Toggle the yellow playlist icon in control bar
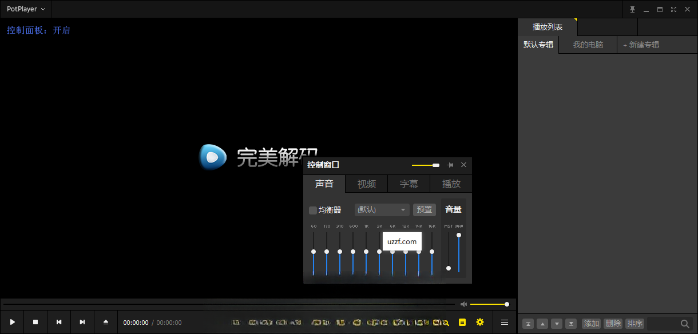Image resolution: width=698 pixels, height=334 pixels. tap(462, 323)
